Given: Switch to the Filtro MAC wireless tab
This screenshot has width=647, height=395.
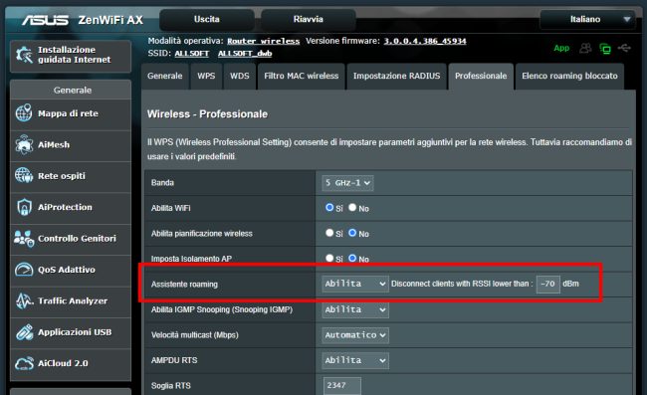Looking at the screenshot, I should (x=302, y=76).
